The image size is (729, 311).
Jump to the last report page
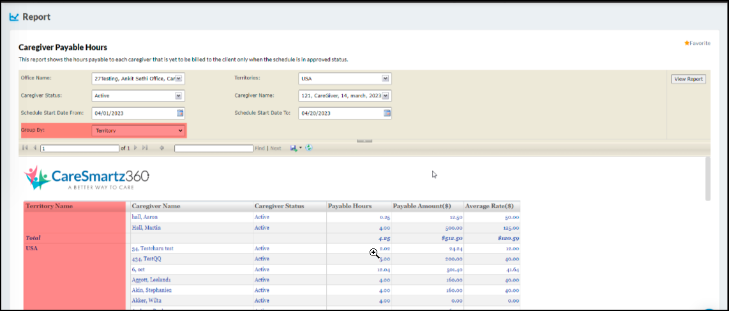point(145,148)
